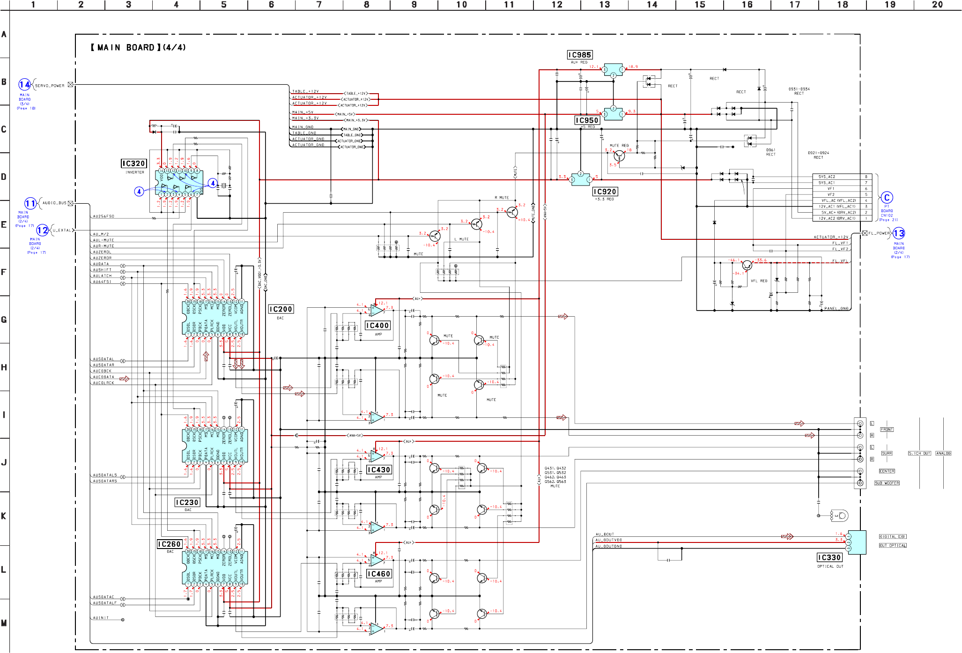
Task: Select the IC320 inverter label
Action: click(x=134, y=163)
